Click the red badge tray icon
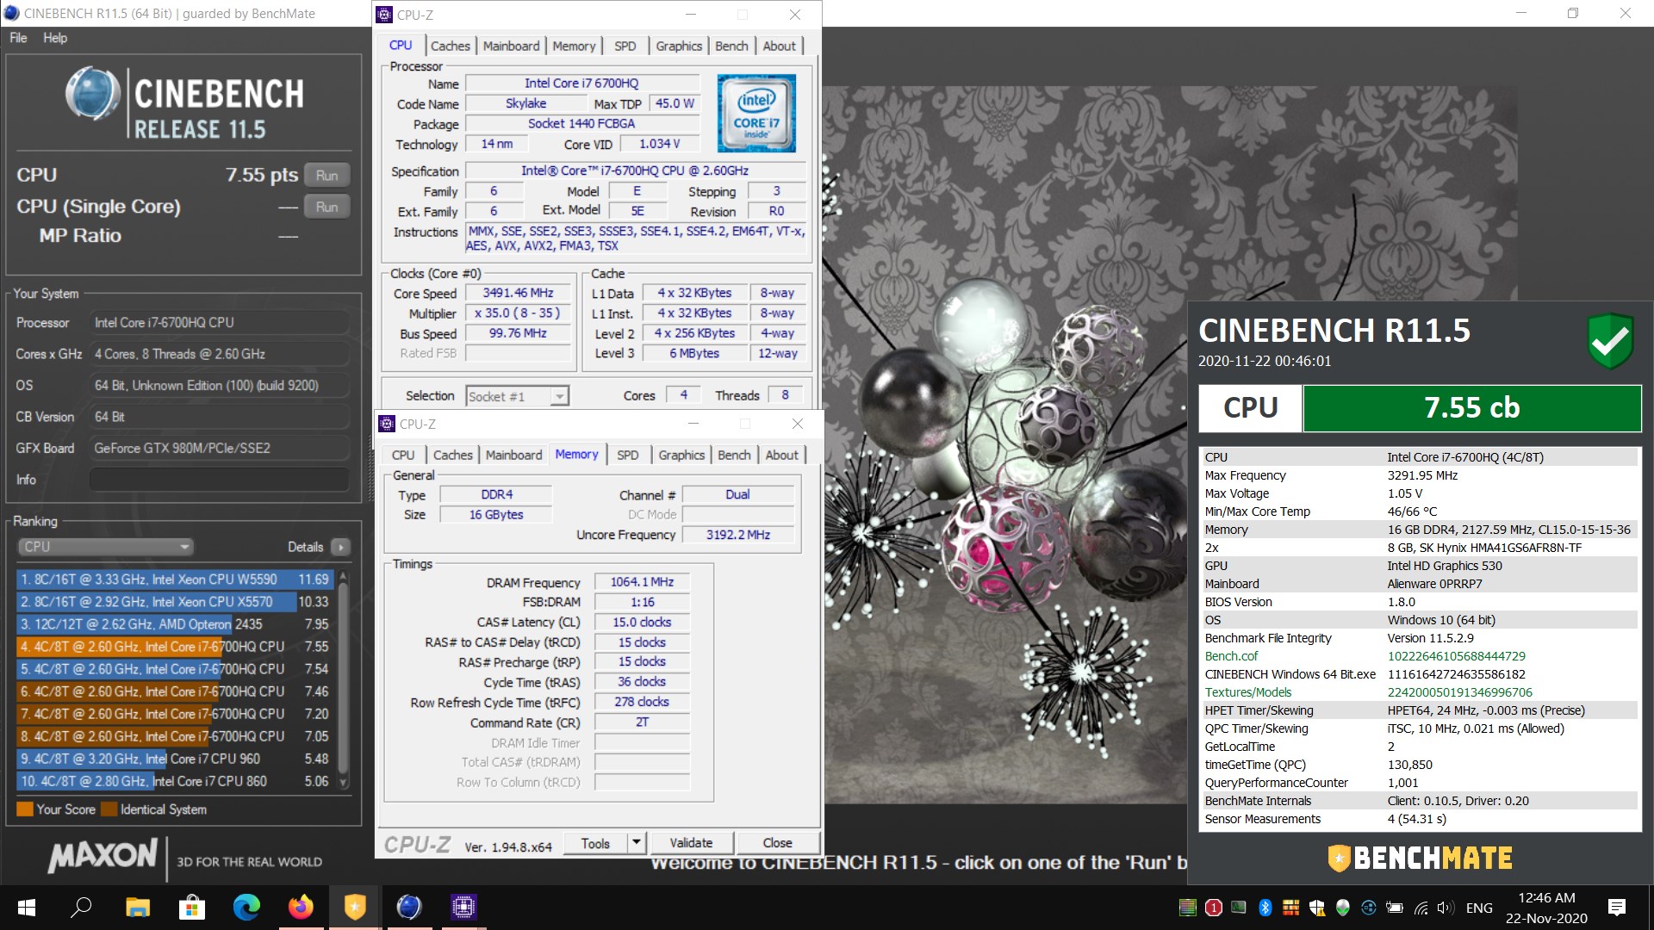1654x930 pixels. click(x=1214, y=908)
